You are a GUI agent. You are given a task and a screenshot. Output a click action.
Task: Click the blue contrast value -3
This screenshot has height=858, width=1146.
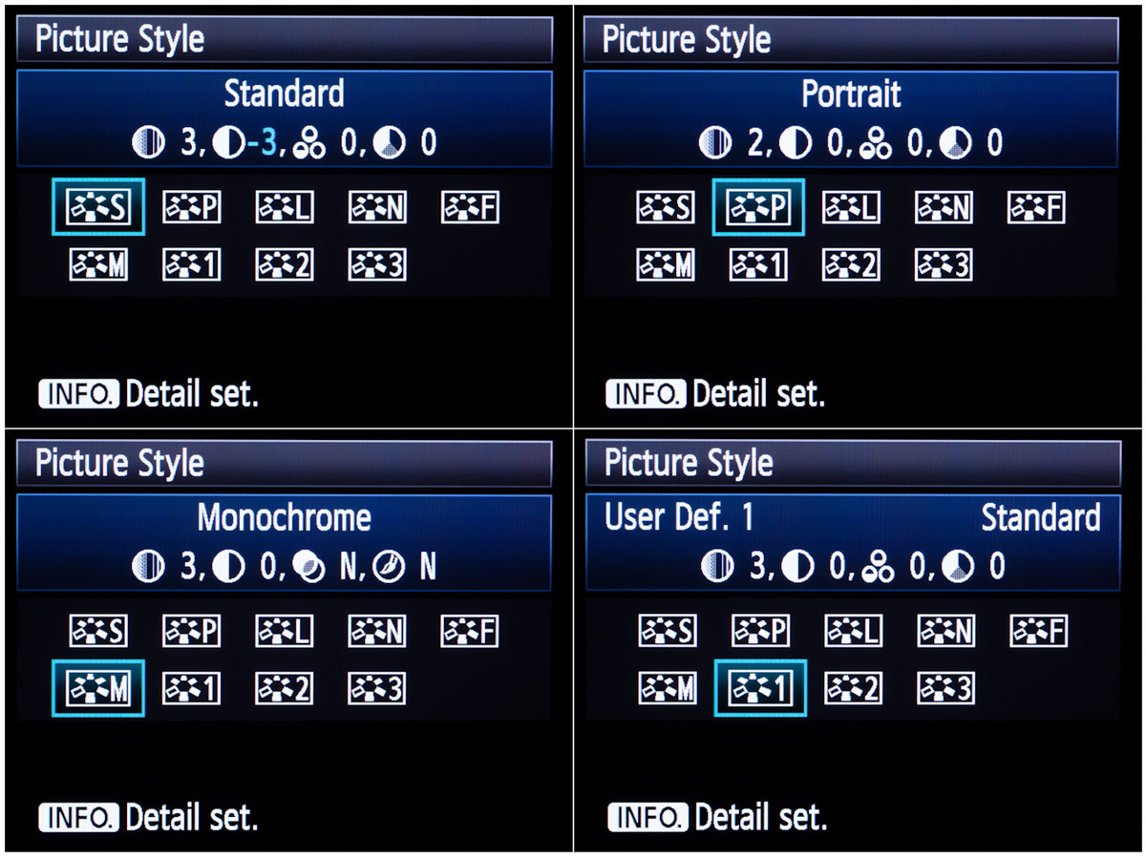click(x=262, y=143)
